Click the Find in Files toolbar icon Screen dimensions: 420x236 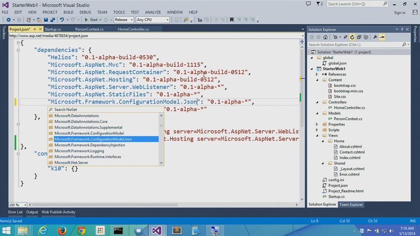(x=185, y=20)
